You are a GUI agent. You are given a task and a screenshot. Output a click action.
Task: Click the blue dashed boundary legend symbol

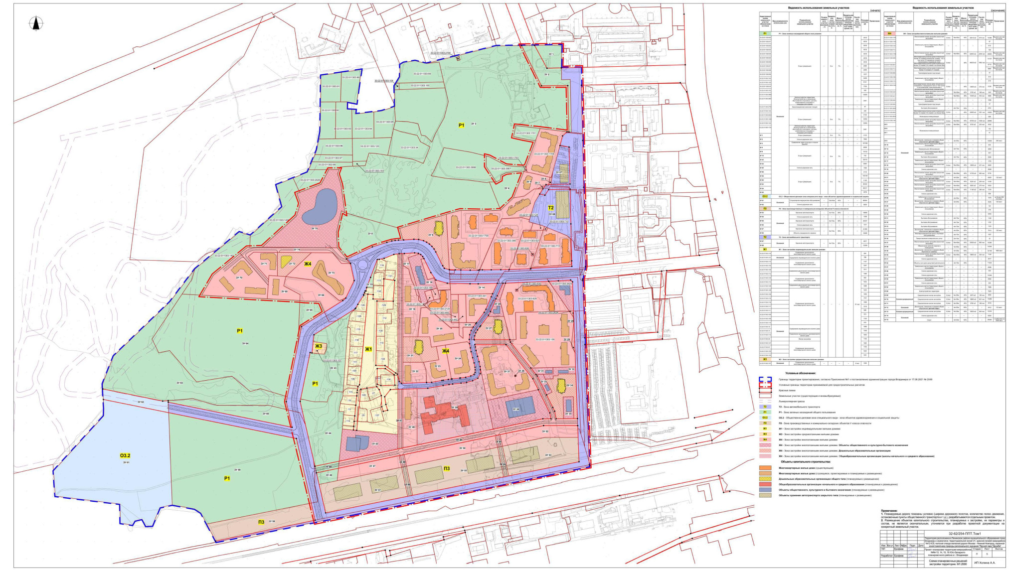coord(765,379)
